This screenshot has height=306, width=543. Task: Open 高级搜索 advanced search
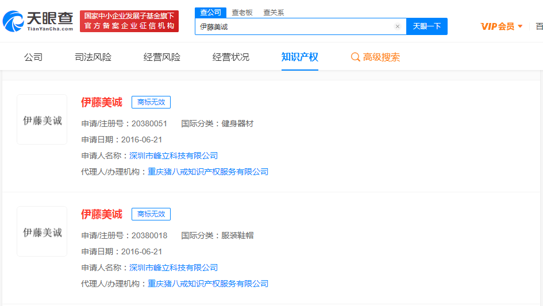pyautogui.click(x=382, y=57)
